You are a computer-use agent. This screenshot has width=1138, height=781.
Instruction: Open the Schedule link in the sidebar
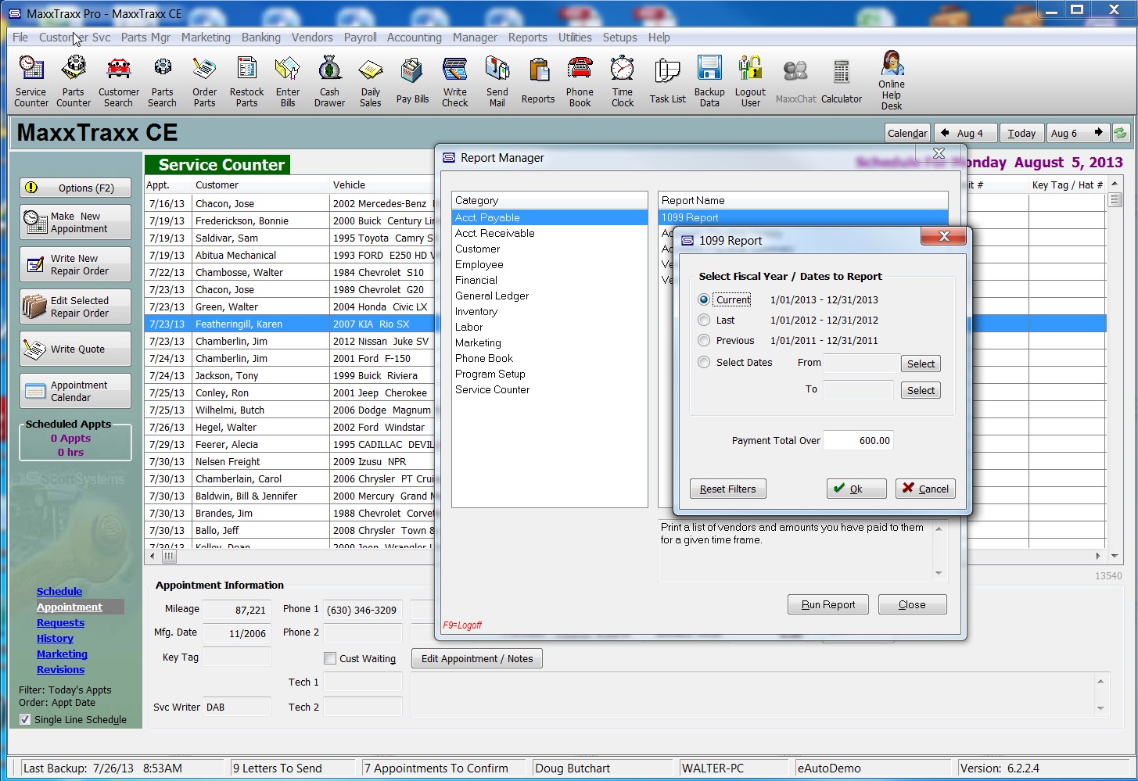tap(59, 591)
